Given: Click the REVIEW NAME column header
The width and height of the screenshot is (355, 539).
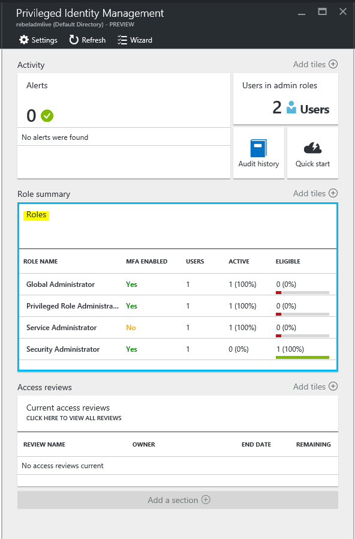Looking at the screenshot, I should [x=44, y=445].
